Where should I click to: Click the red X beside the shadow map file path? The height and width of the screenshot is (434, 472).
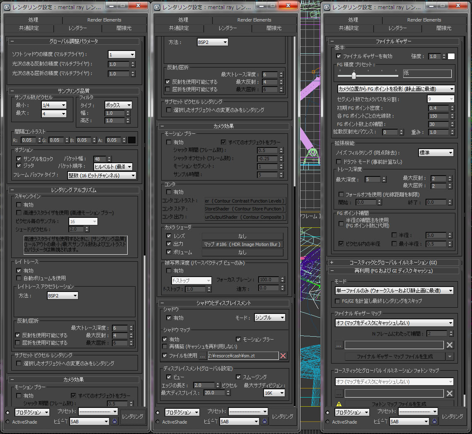[x=283, y=355]
